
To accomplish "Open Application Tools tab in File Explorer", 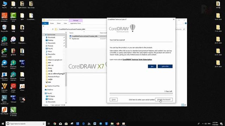I will coord(76,23).
